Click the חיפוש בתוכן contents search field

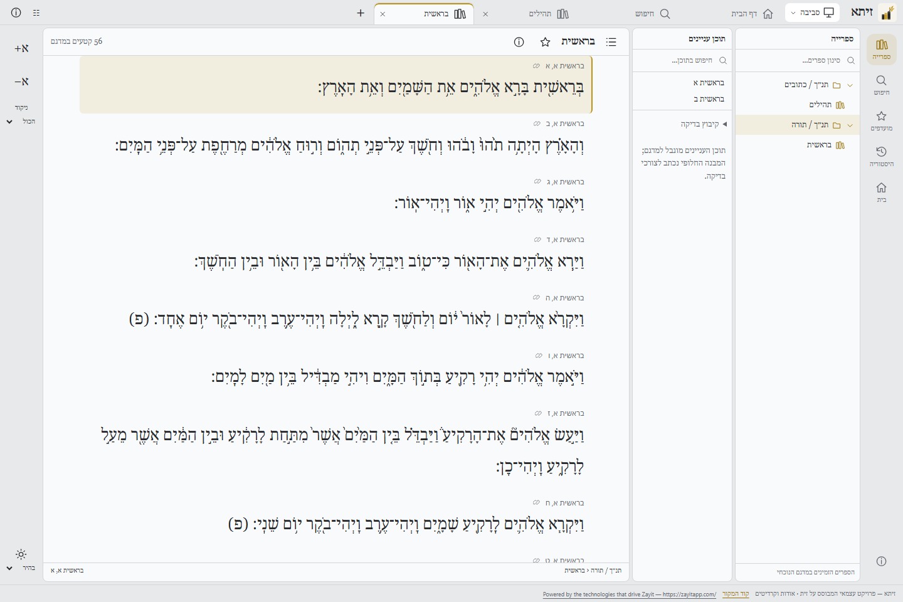click(682, 60)
